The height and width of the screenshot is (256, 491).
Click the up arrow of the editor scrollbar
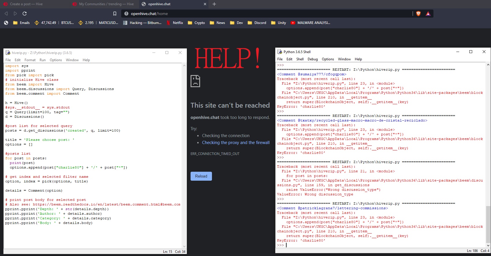tap(184, 66)
